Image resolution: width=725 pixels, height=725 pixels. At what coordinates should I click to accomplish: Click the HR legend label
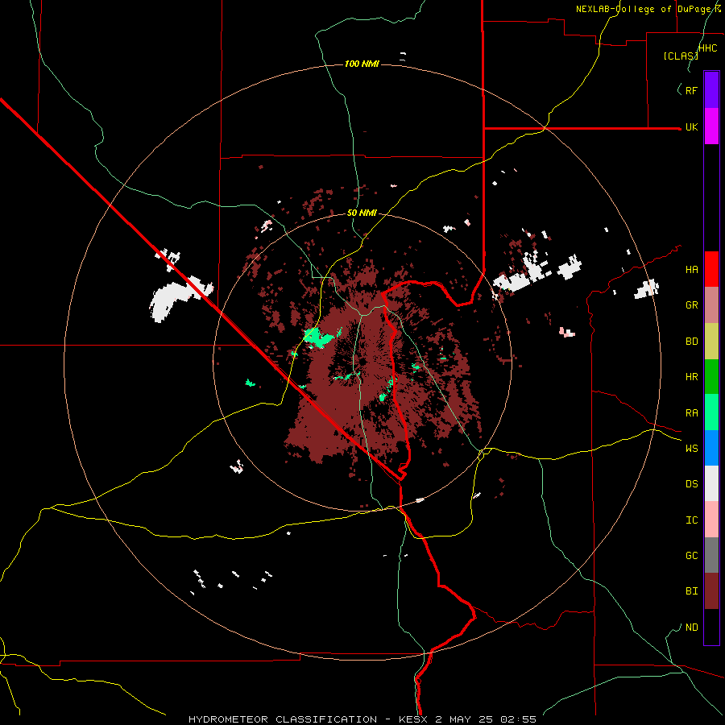pos(691,377)
